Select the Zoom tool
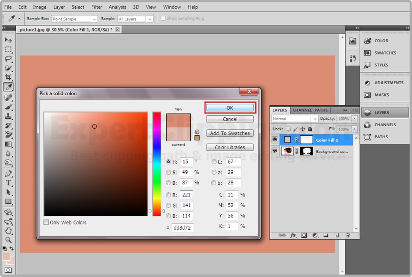This screenshot has width=412, height=277. pyautogui.click(x=8, y=240)
